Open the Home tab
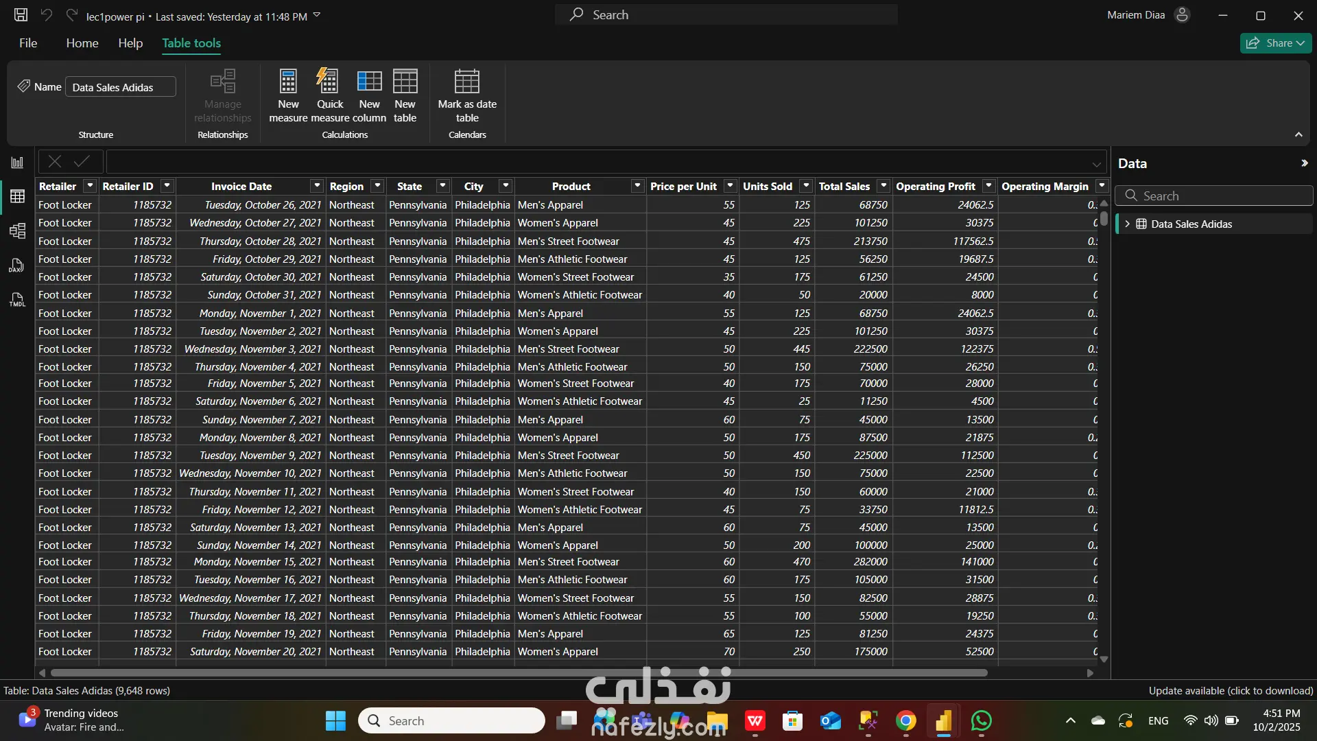 point(82,43)
